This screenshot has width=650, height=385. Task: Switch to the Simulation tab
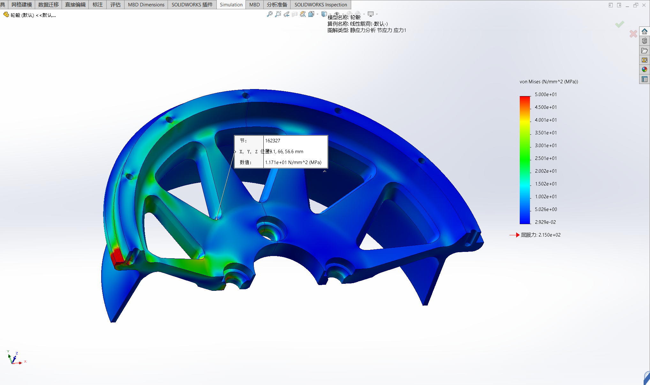click(231, 4)
